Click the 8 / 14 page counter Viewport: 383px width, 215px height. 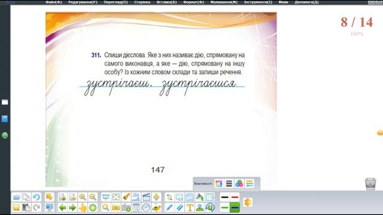coord(357,22)
